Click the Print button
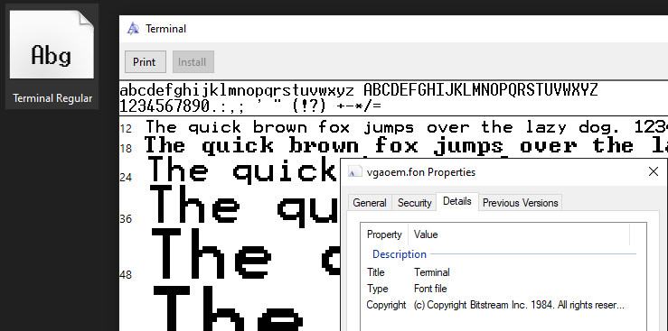The height and width of the screenshot is (331, 668). pyautogui.click(x=144, y=62)
